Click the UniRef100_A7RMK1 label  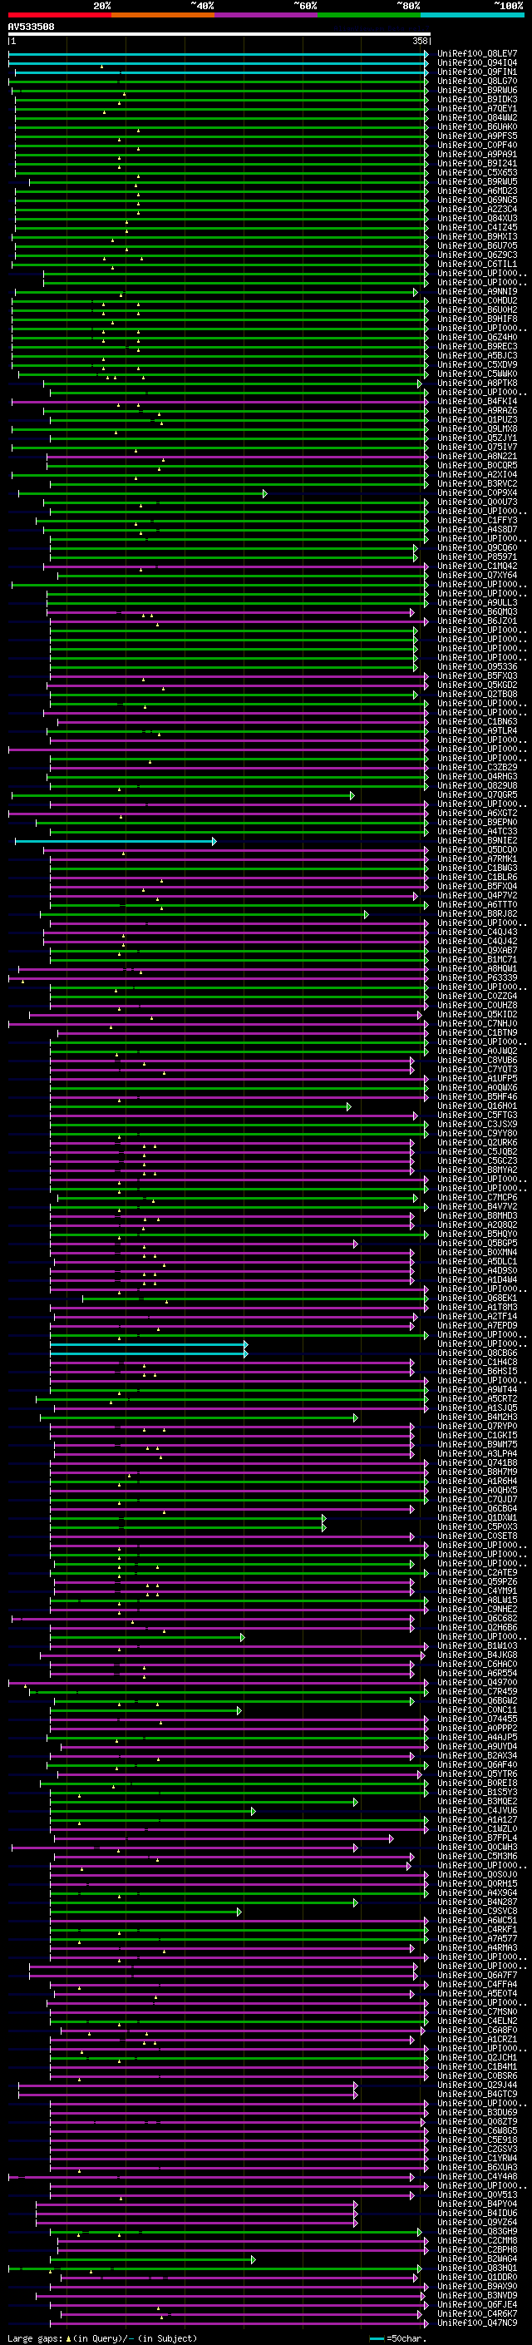pos(476,859)
